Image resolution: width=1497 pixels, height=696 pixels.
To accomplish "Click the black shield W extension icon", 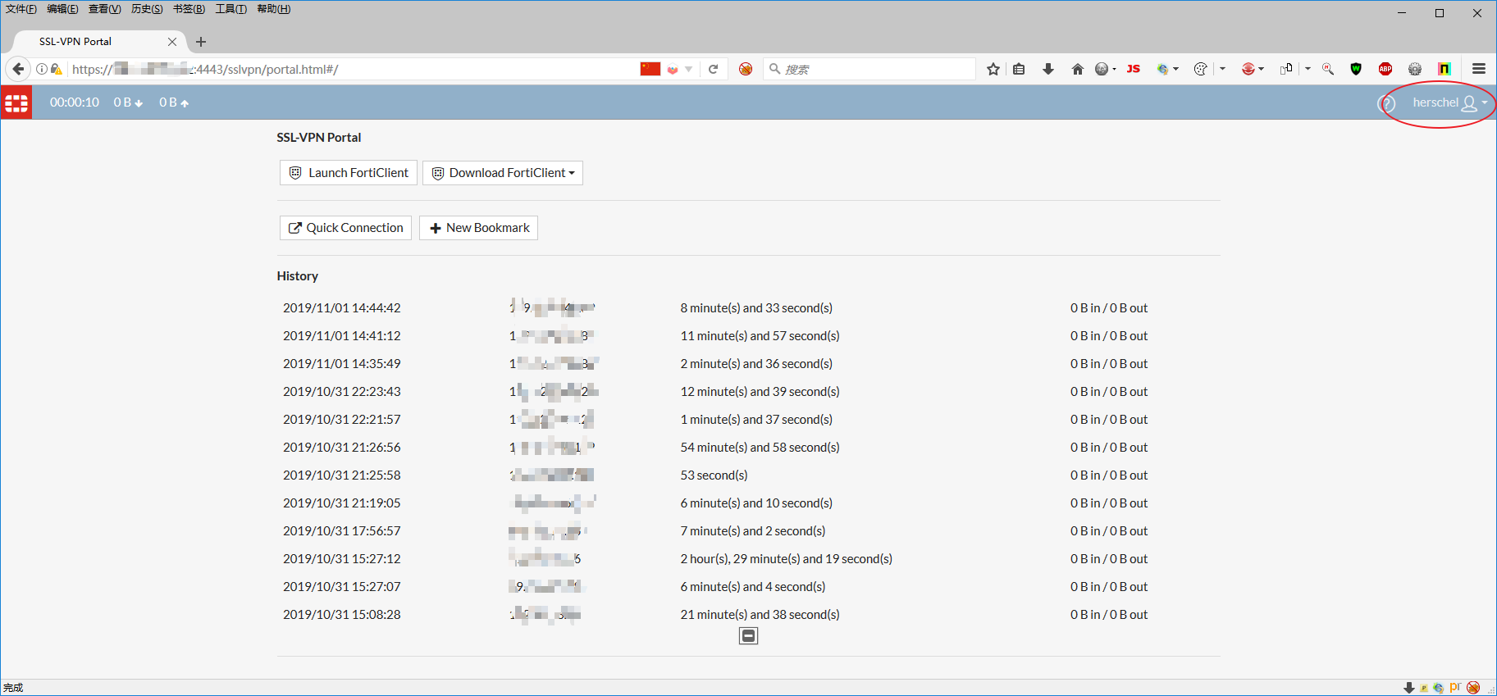I will tap(1356, 69).
